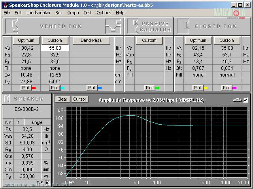
Task: Open the File menu
Action: click(x=7, y=13)
